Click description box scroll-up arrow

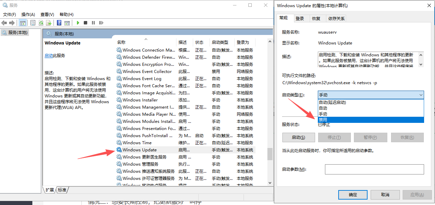pyautogui.click(x=421, y=55)
